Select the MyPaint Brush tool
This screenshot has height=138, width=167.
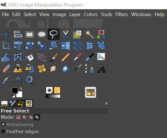pyautogui.click(x=101, y=57)
